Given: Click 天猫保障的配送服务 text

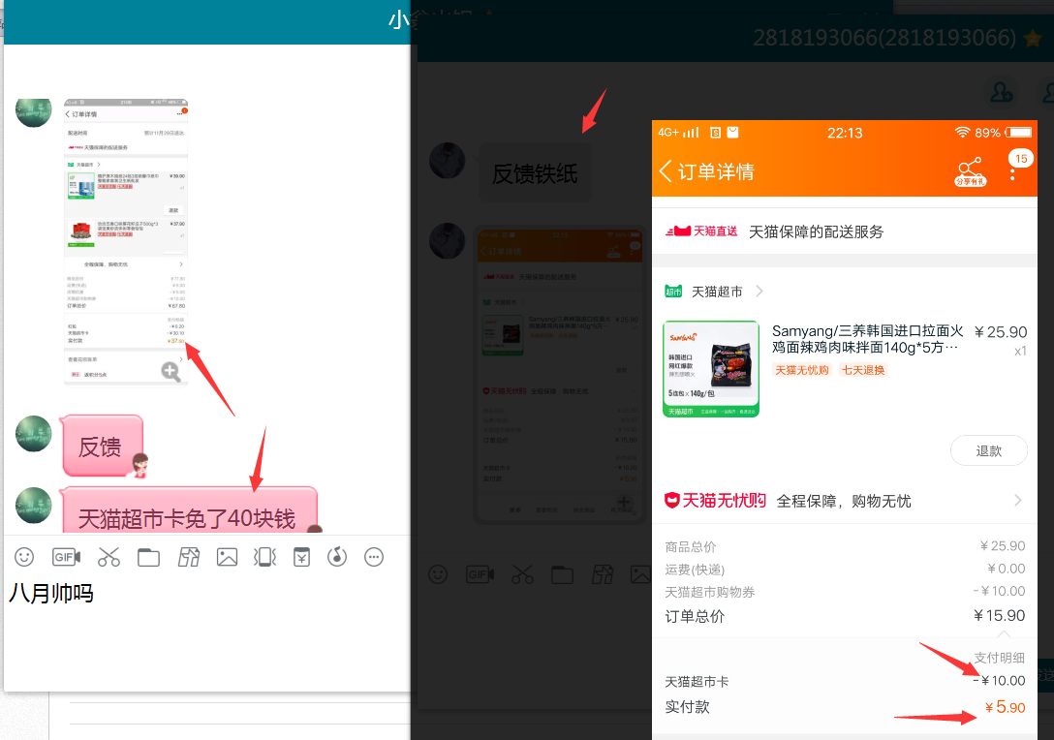Looking at the screenshot, I should pyautogui.click(x=816, y=231).
